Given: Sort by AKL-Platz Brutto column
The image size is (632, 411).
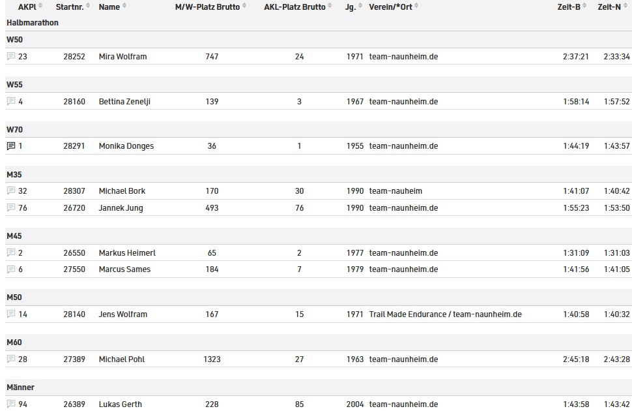Looking at the screenshot, I should pyautogui.click(x=298, y=7).
